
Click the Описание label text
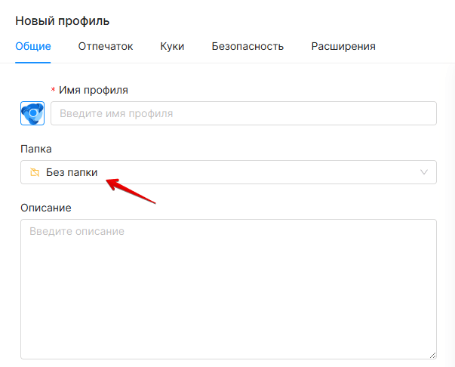pyautogui.click(x=46, y=208)
